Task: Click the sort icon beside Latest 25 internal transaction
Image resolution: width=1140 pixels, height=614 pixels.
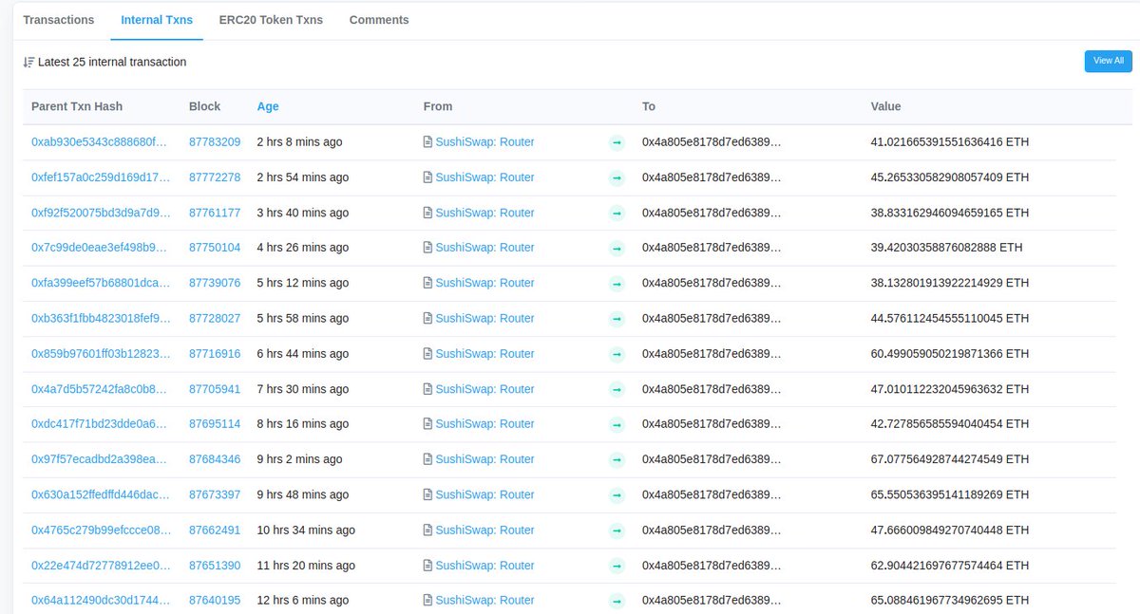Action: click(28, 62)
